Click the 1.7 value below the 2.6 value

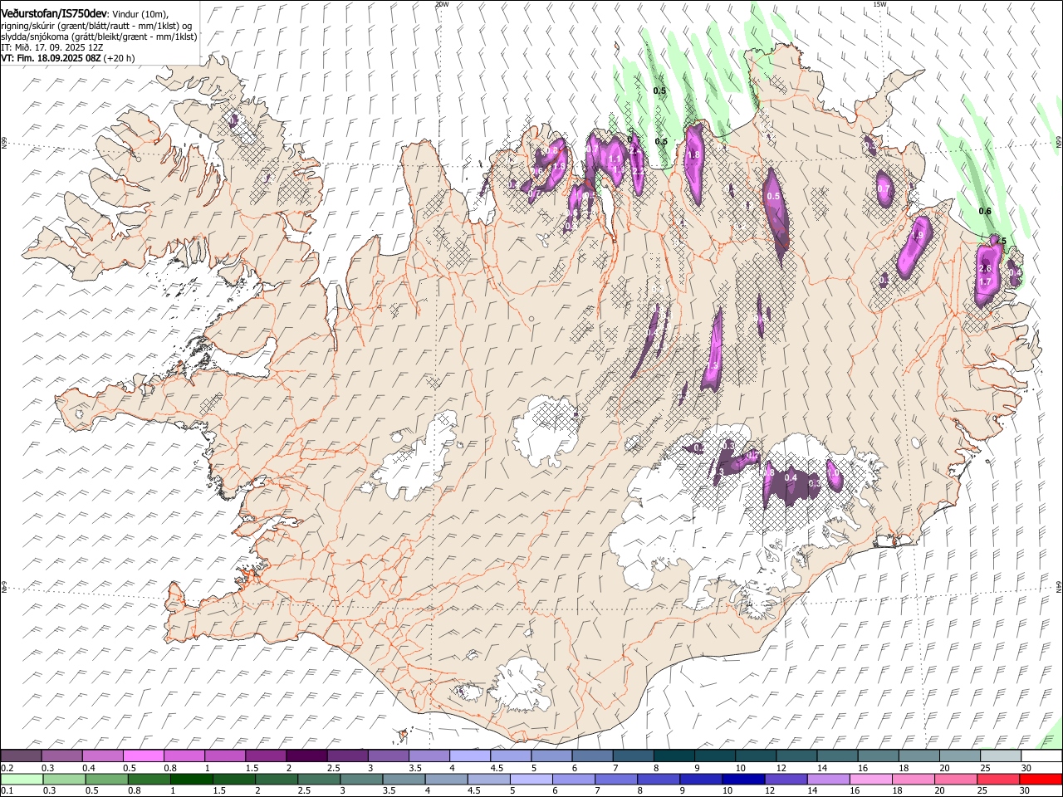pos(986,282)
